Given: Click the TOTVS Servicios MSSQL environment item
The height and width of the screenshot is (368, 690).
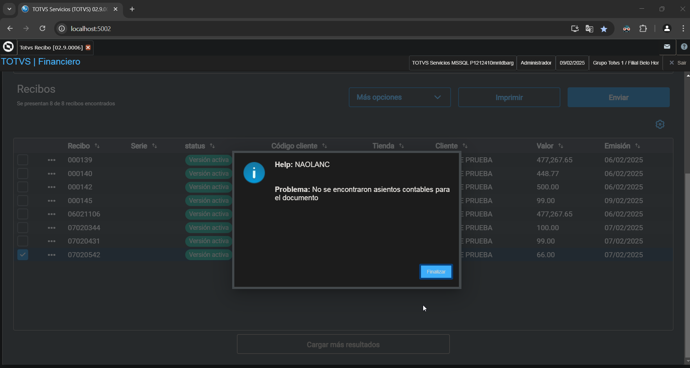Looking at the screenshot, I should tap(463, 63).
